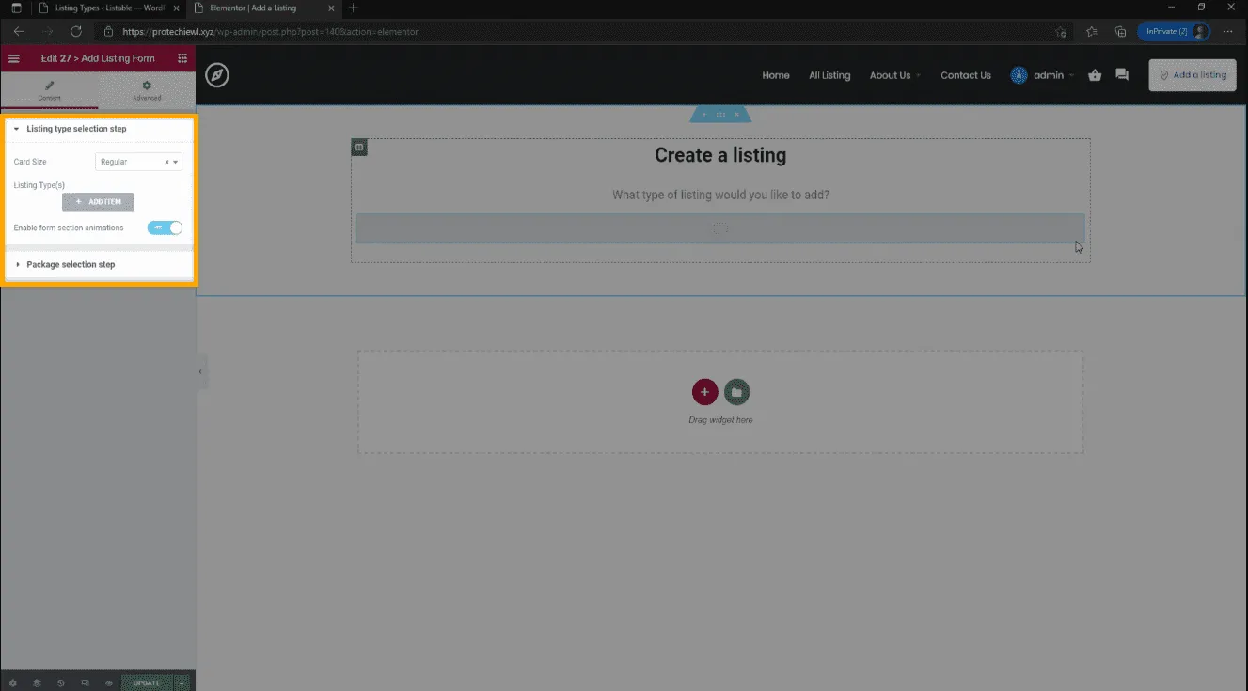Open the revision History icon
The height and width of the screenshot is (691, 1248).
pos(61,683)
